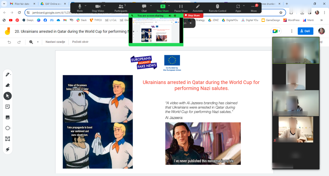Pick the Laser pointer tool
The height and width of the screenshot is (176, 329).
pos(8,149)
